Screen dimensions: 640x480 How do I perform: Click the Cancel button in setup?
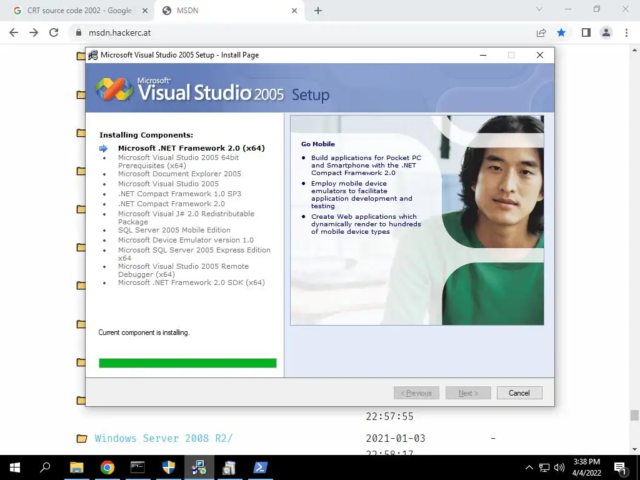(519, 393)
